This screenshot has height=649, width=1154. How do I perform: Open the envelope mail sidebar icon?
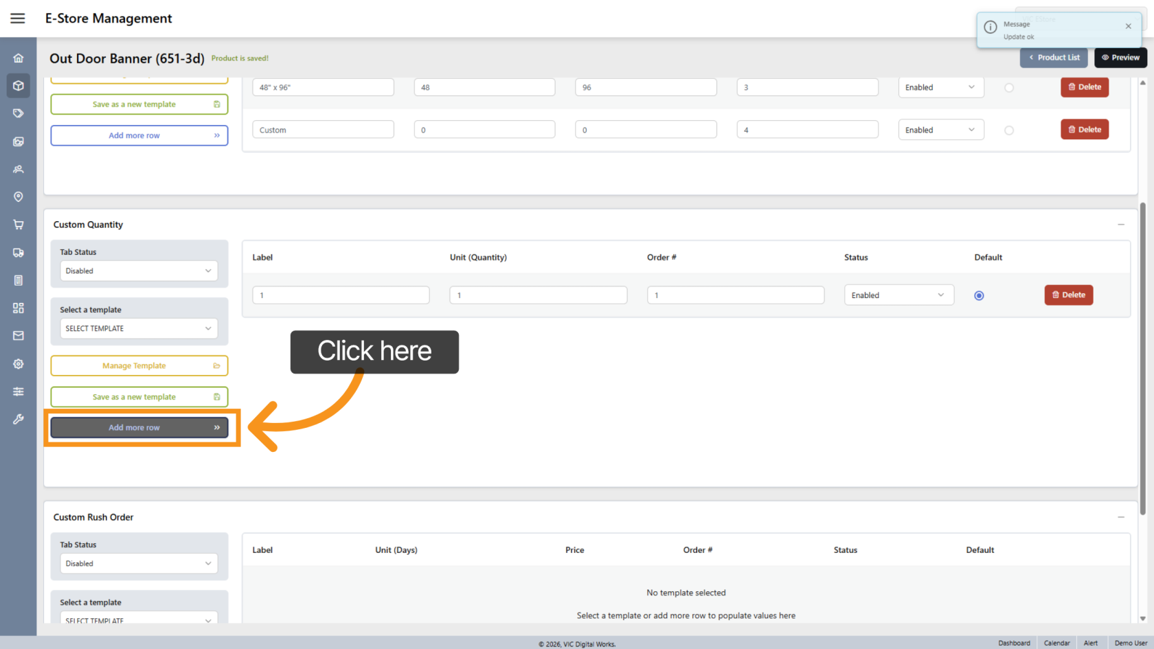pyautogui.click(x=19, y=336)
